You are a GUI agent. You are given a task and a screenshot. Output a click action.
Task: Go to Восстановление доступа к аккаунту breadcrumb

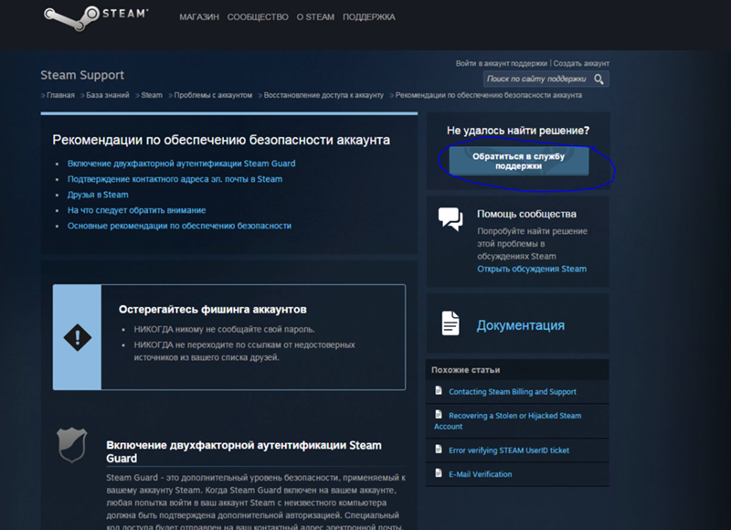[323, 95]
